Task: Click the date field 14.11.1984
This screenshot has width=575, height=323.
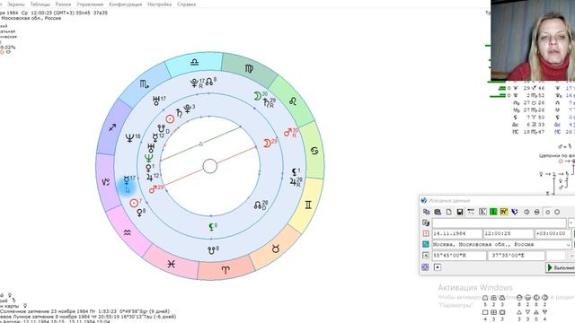Action: [457, 233]
